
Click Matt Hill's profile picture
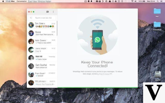(31, 58)
